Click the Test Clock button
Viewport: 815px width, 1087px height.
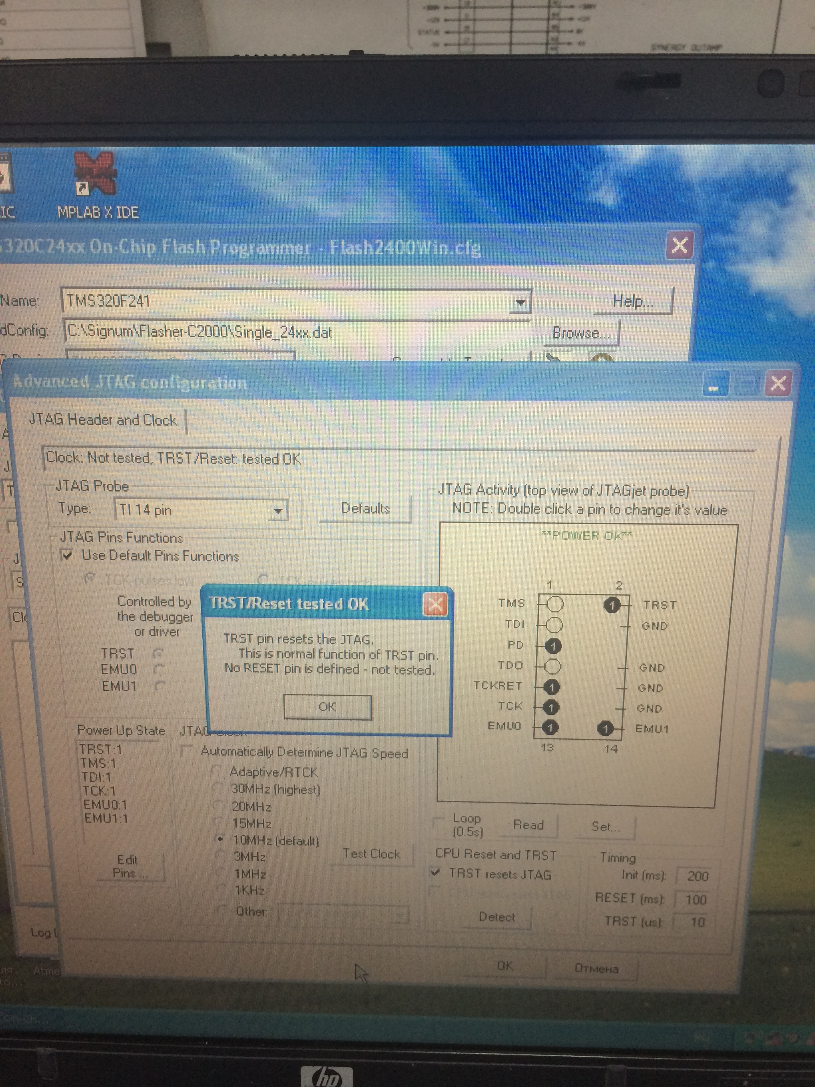pos(372,854)
